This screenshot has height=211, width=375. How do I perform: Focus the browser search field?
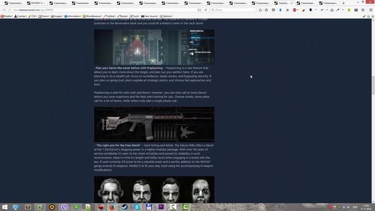point(233,10)
